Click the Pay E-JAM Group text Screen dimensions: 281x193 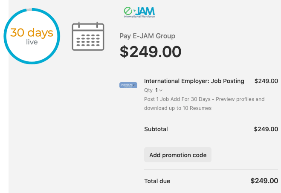(x=147, y=36)
